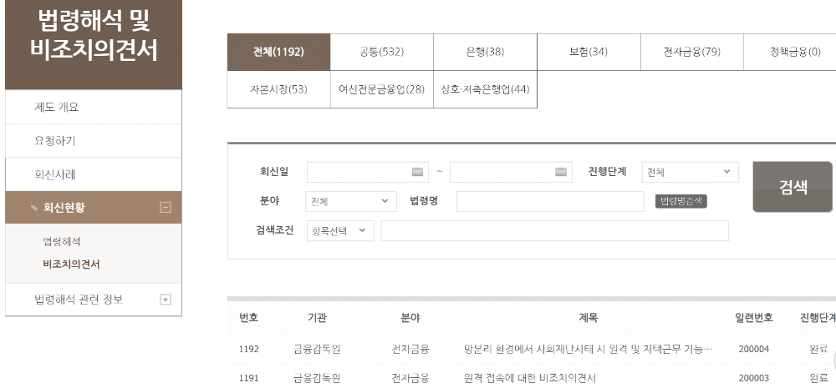Screen dimensions: 836x388
Task: Focus the 검색조건 keyword text field
Action: pos(554,230)
